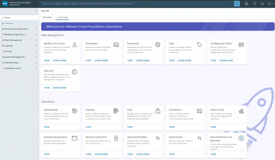The width and height of the screenshot is (275, 160).
Task: Click the Lifecycle clock icon
Action: click(x=74, y=72)
